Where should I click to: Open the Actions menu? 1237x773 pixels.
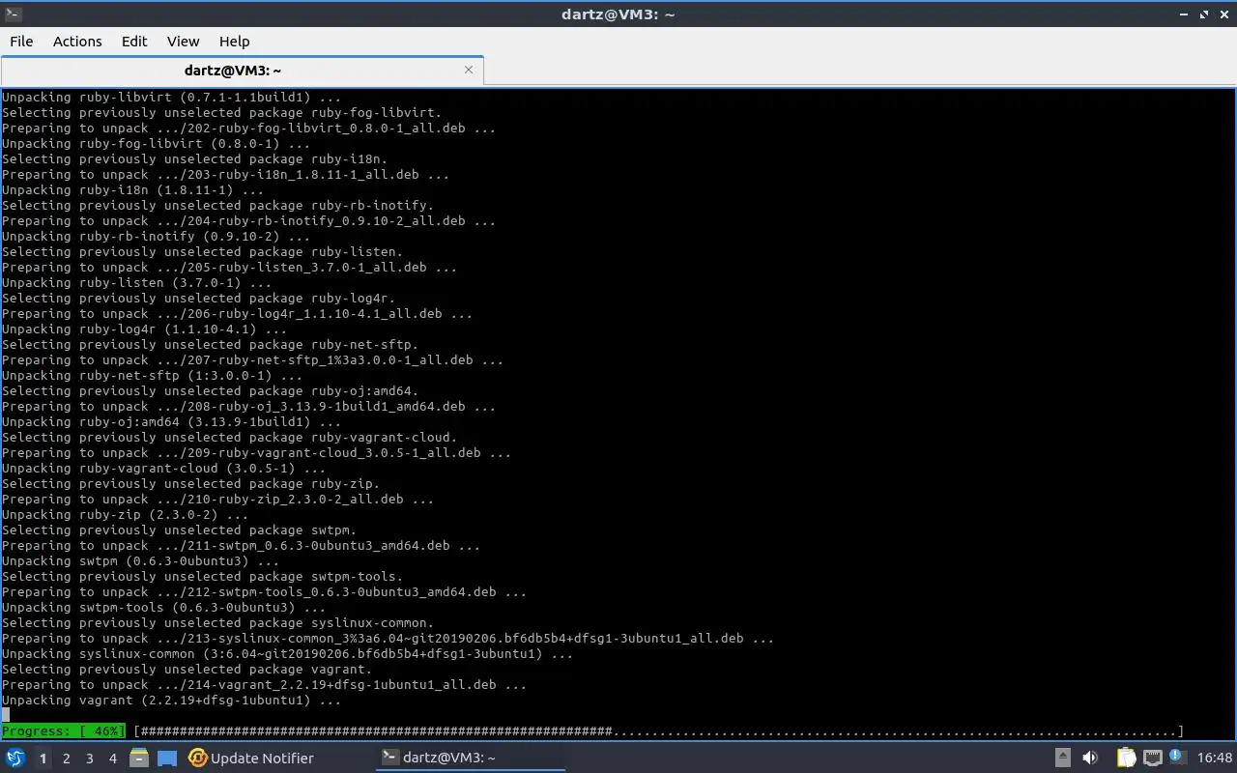(x=77, y=42)
